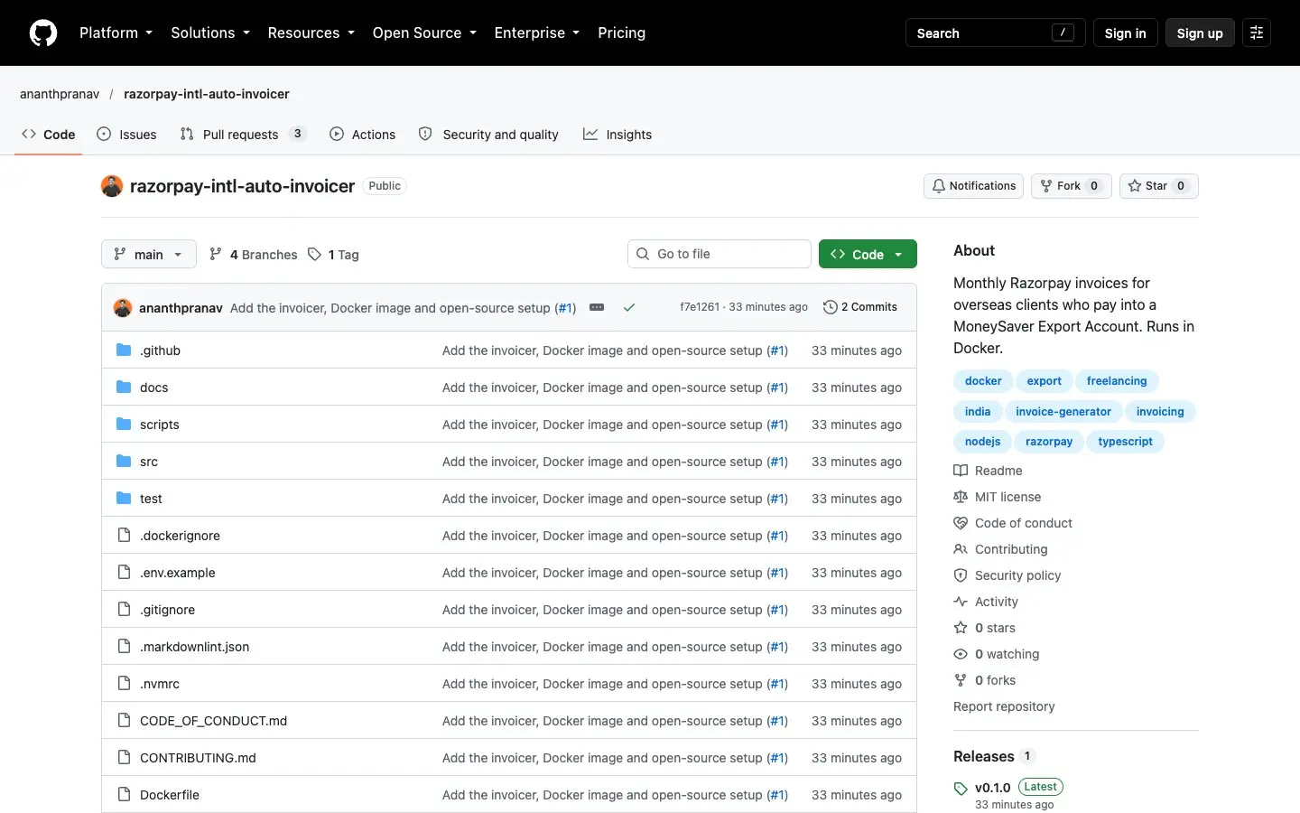
Task: Open the Actions tab
Action: coord(363,135)
